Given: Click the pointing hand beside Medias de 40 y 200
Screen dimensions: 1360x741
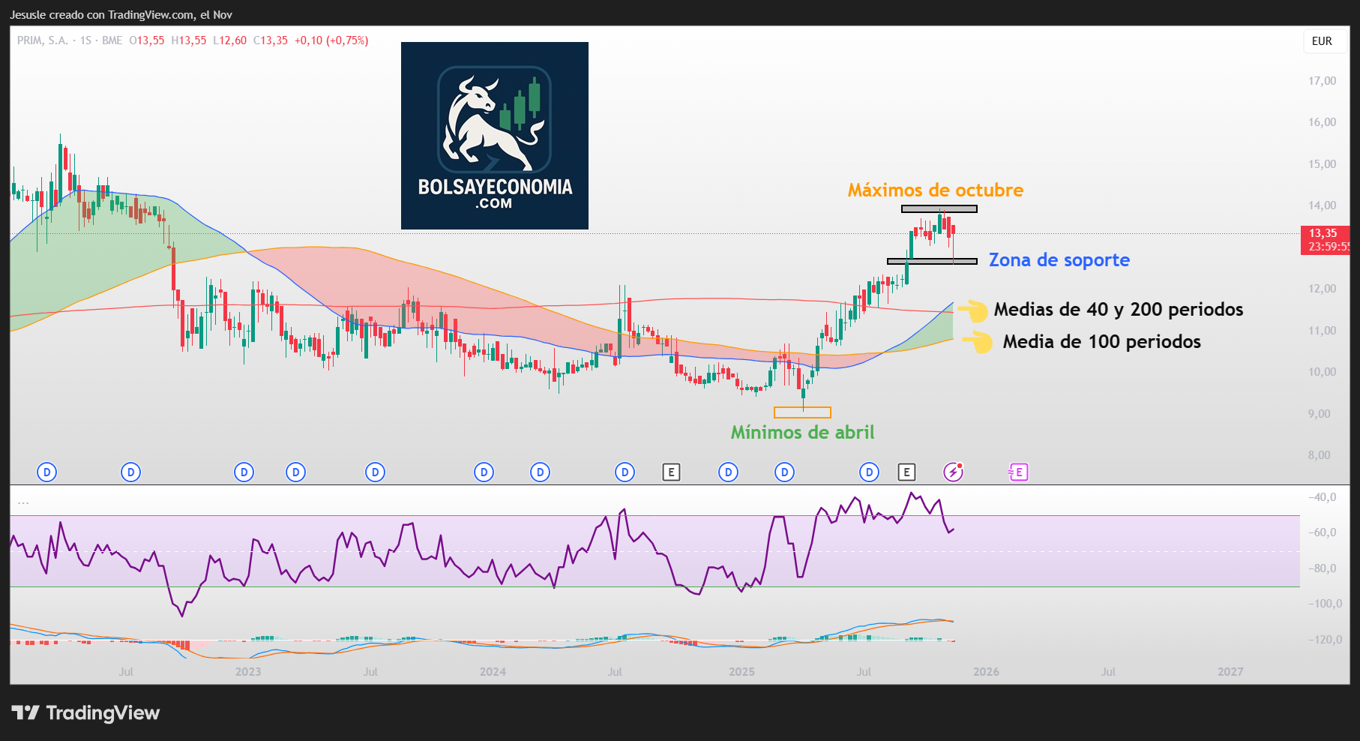Looking at the screenshot, I should (x=972, y=310).
